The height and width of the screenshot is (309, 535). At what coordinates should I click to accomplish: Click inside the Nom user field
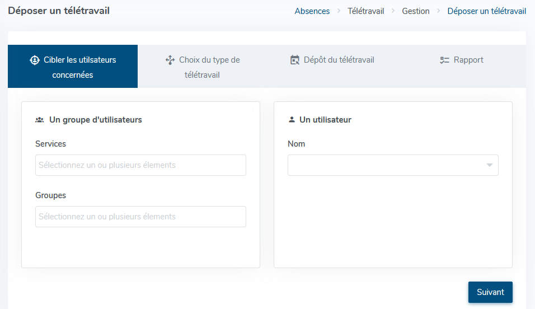[x=386, y=165]
